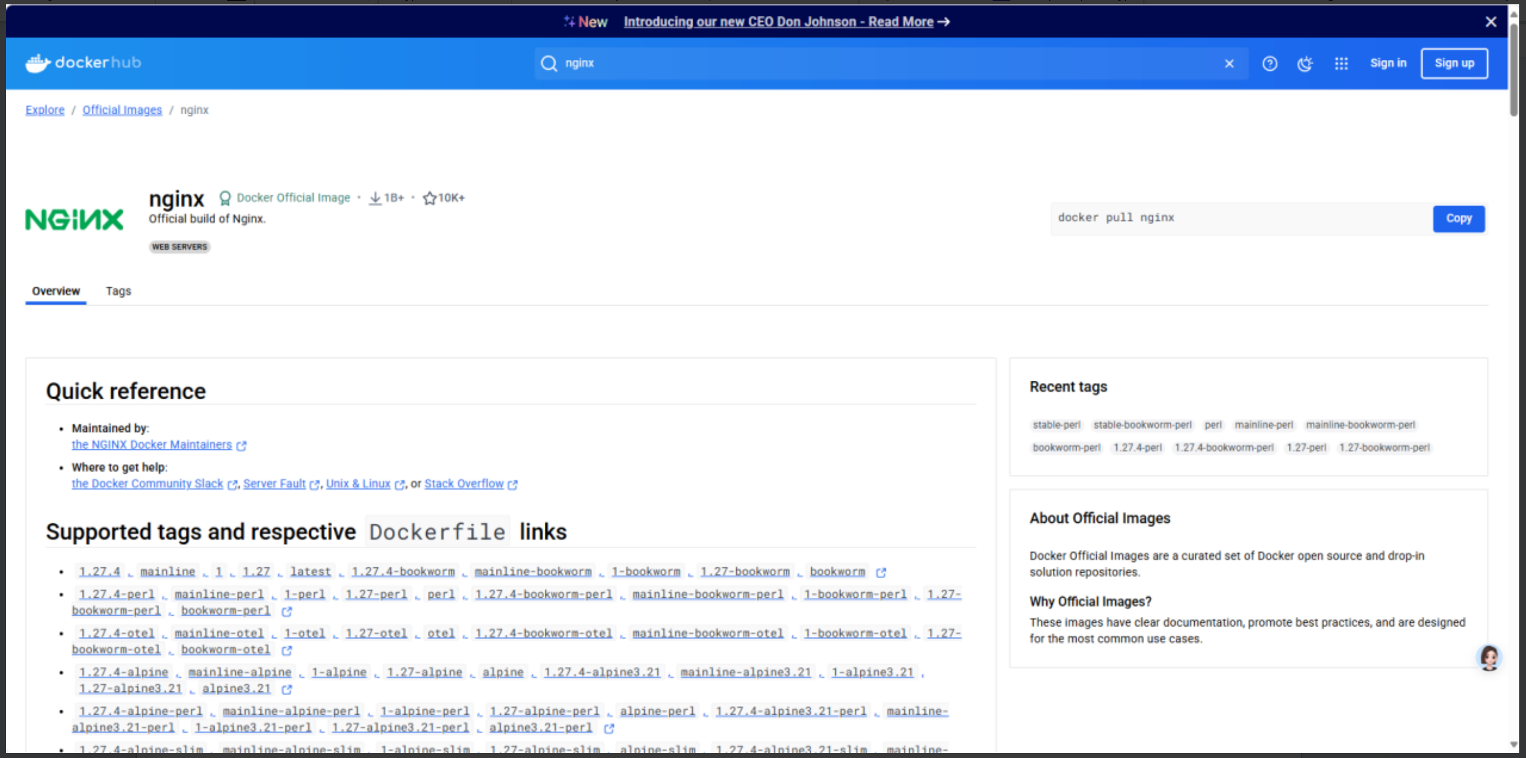
Task: Dismiss the new CEO announcement banner
Action: click(1491, 22)
